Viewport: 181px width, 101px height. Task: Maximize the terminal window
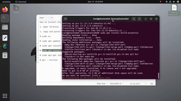click(151, 19)
